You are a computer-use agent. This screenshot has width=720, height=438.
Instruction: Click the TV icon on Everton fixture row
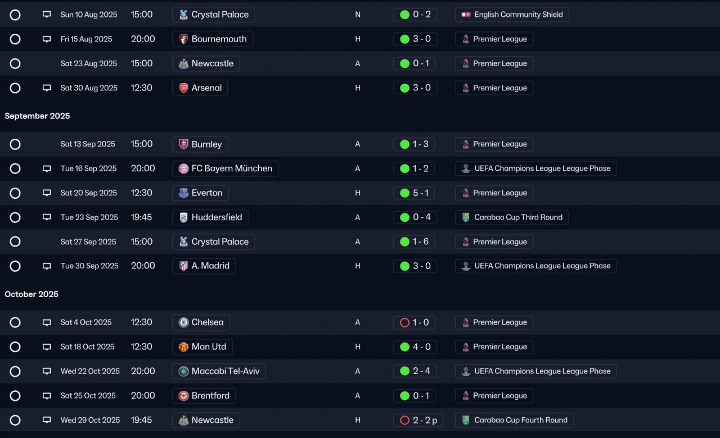click(x=47, y=193)
